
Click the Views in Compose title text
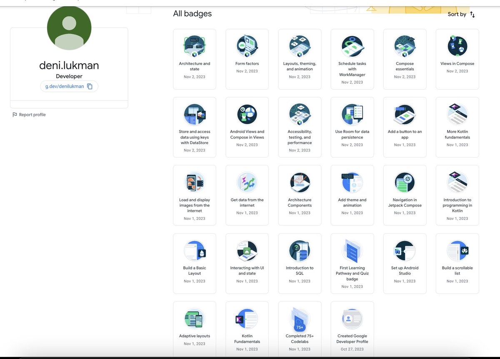coord(457,64)
